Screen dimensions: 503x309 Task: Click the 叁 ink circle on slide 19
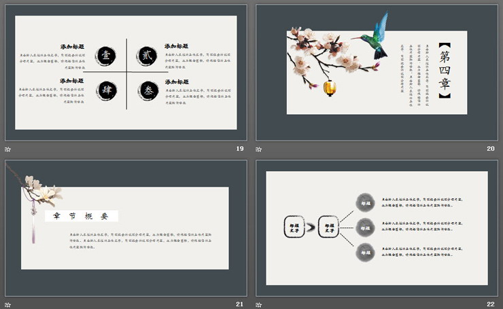pos(147,90)
